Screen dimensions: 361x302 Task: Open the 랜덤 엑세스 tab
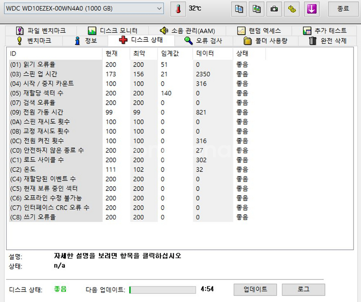[x=259, y=31]
